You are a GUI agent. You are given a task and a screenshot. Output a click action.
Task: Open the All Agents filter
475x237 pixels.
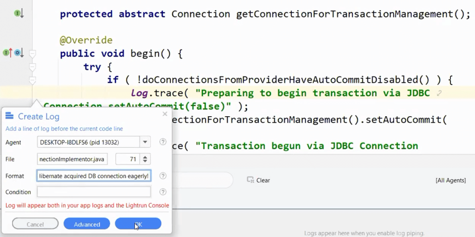click(450, 181)
